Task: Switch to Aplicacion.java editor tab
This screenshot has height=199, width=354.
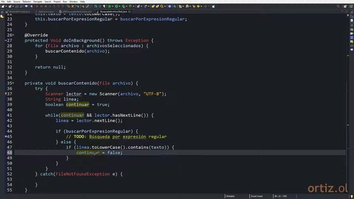Action: pos(45,12)
